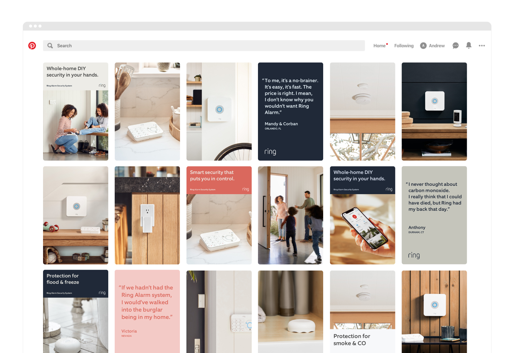Open the smoke detector pin above tree window
Screen dimensions: 514x353
[x=362, y=111]
